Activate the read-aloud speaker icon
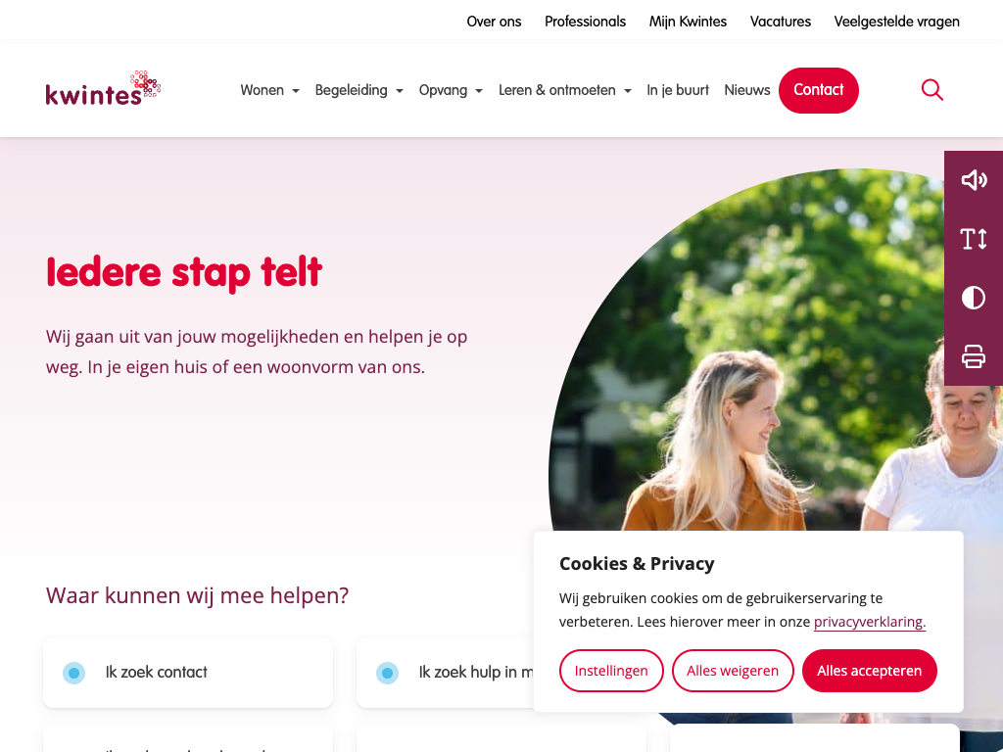1003x752 pixels. click(x=974, y=180)
